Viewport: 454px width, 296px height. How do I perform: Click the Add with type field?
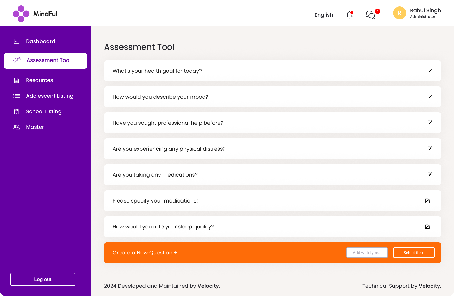367,252
